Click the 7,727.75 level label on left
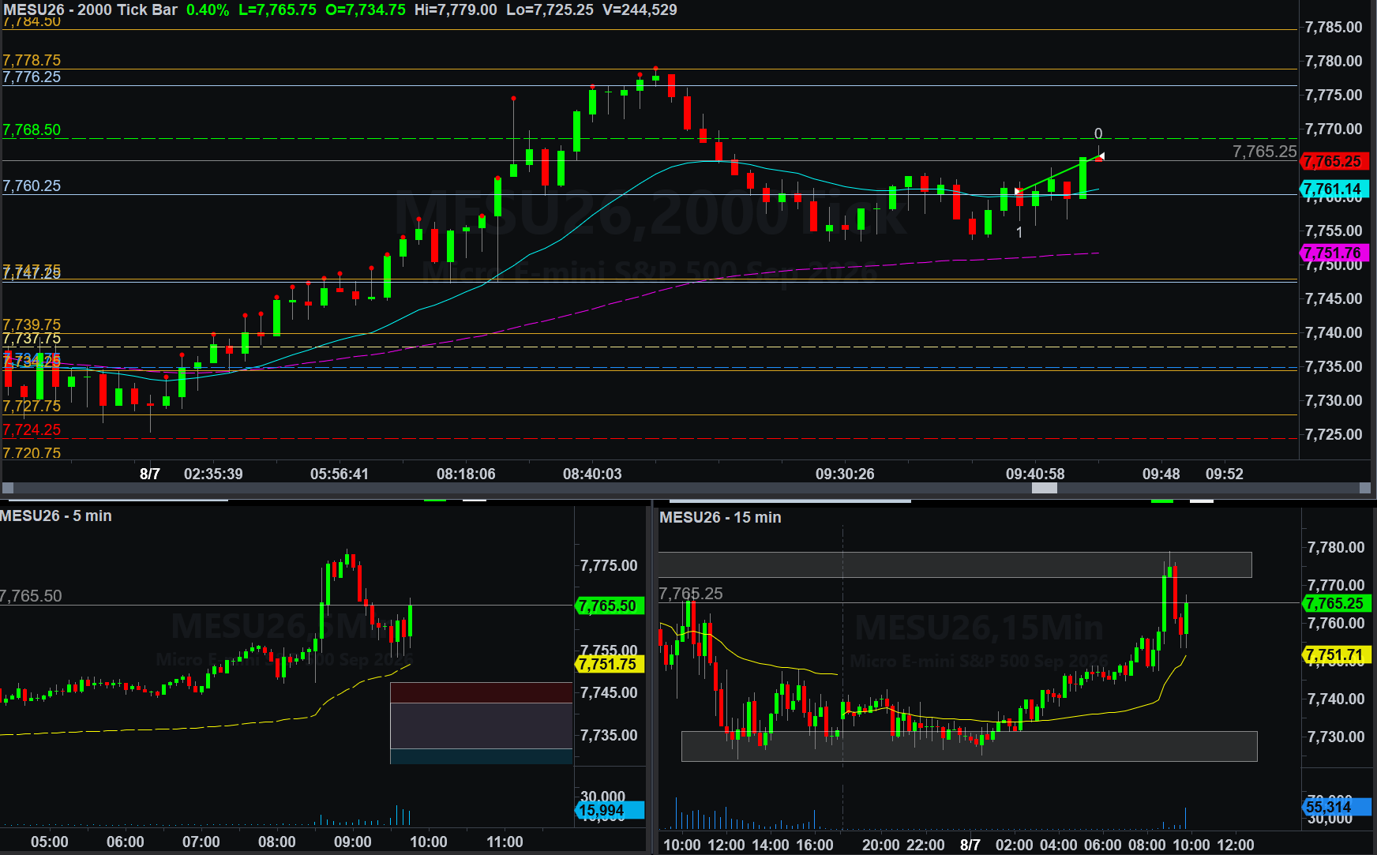Image resolution: width=1377 pixels, height=855 pixels. pos(32,407)
